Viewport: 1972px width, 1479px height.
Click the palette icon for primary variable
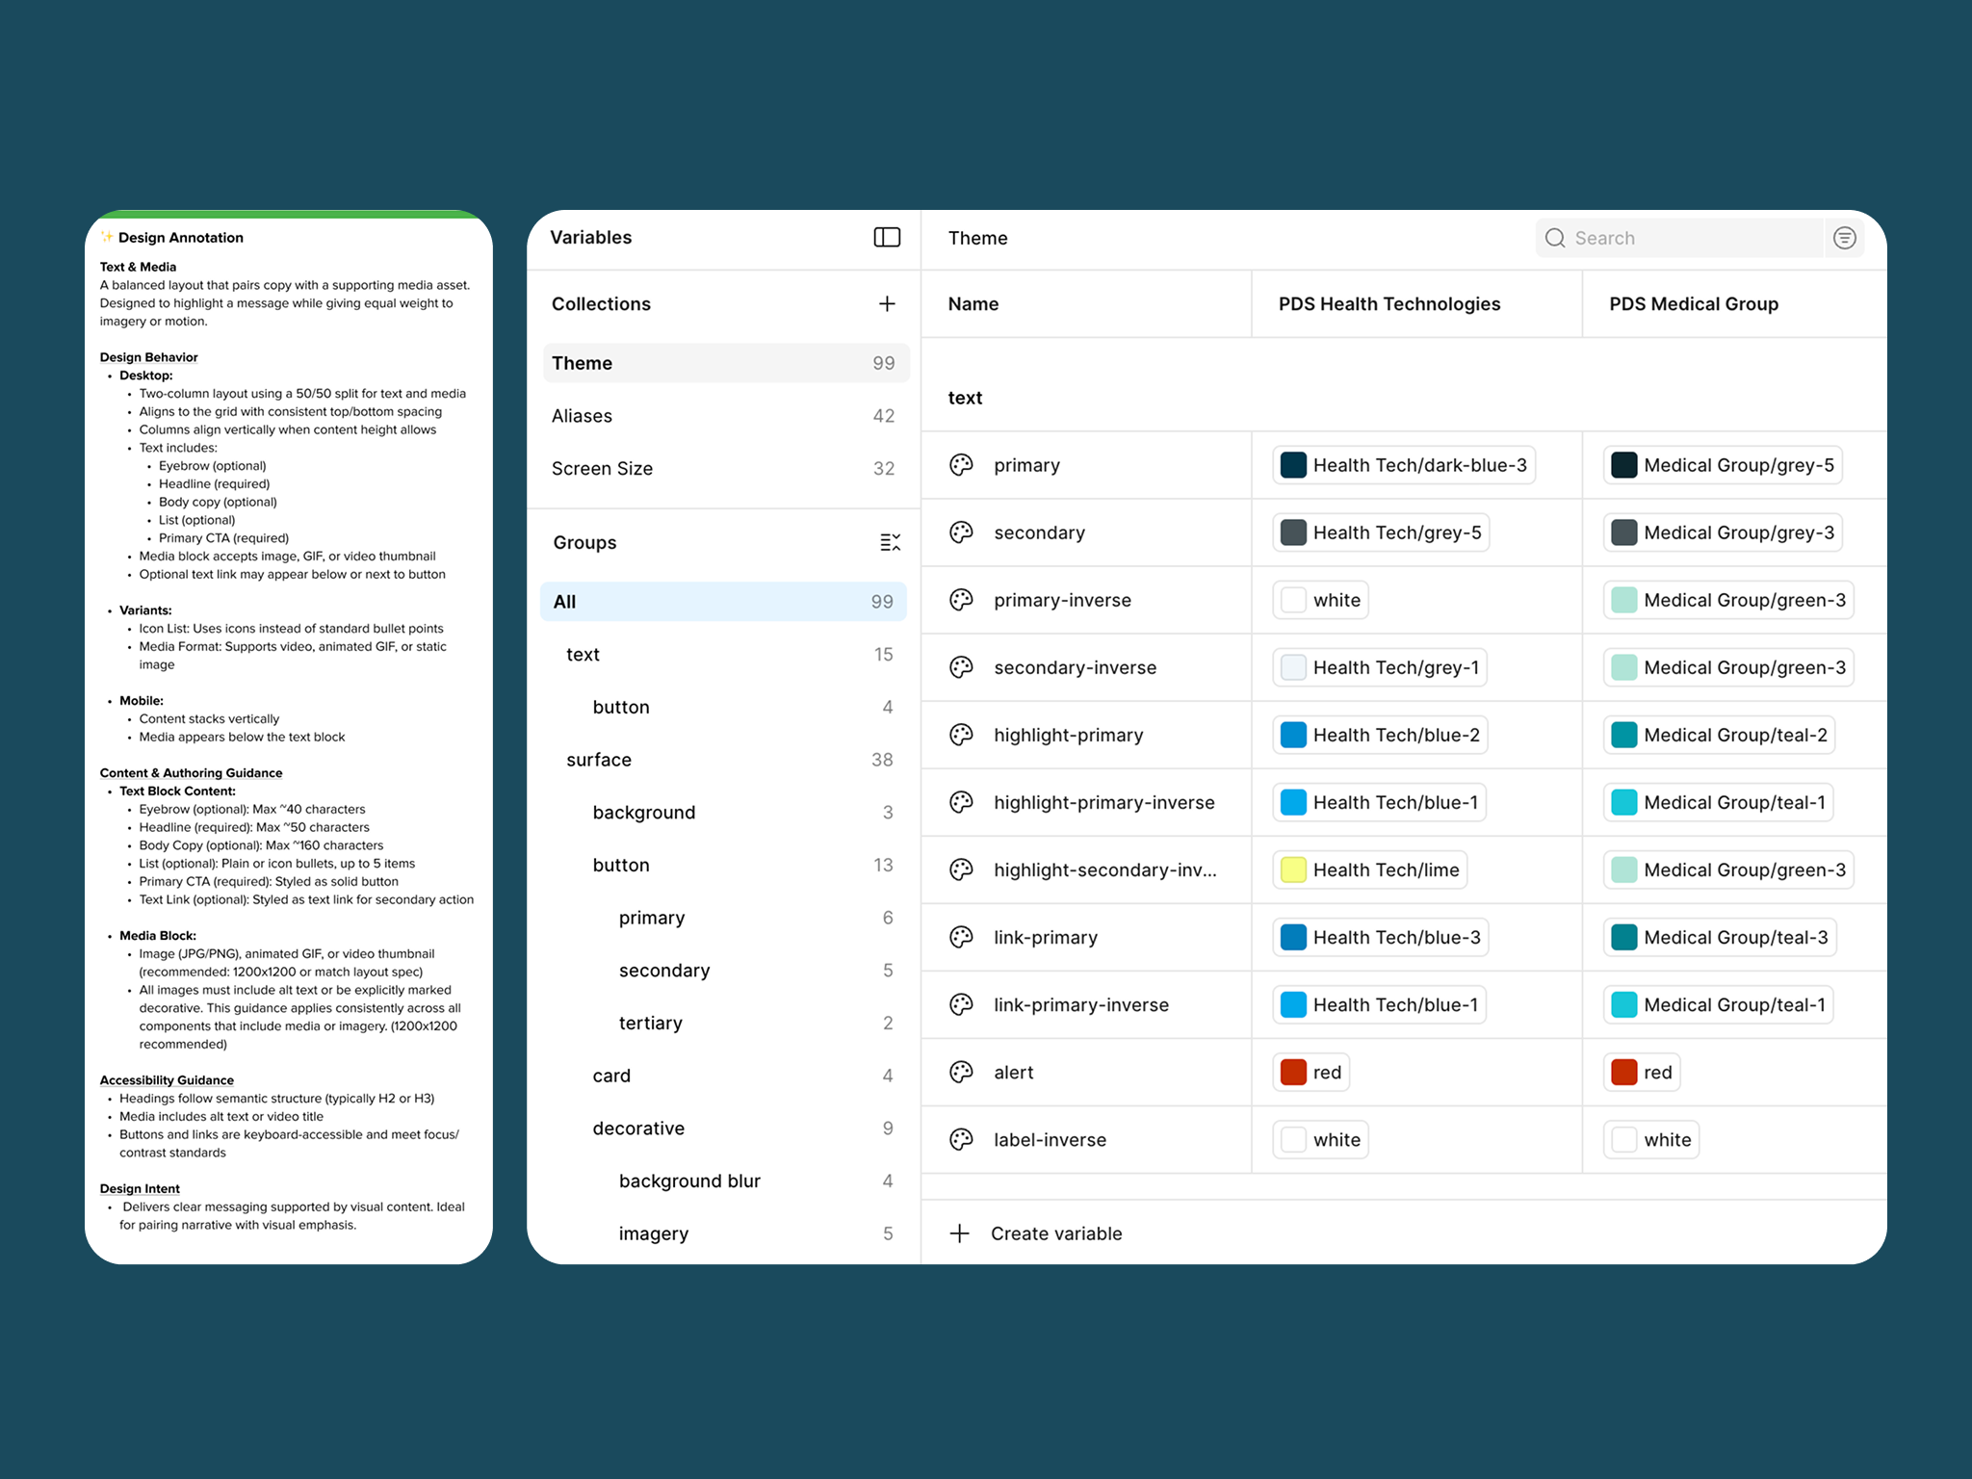(x=961, y=465)
